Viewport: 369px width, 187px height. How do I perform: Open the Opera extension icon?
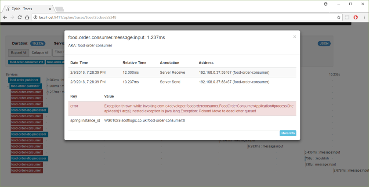pos(355,17)
